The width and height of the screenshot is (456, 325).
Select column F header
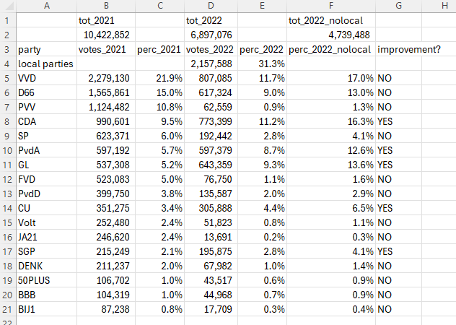pos(331,6)
